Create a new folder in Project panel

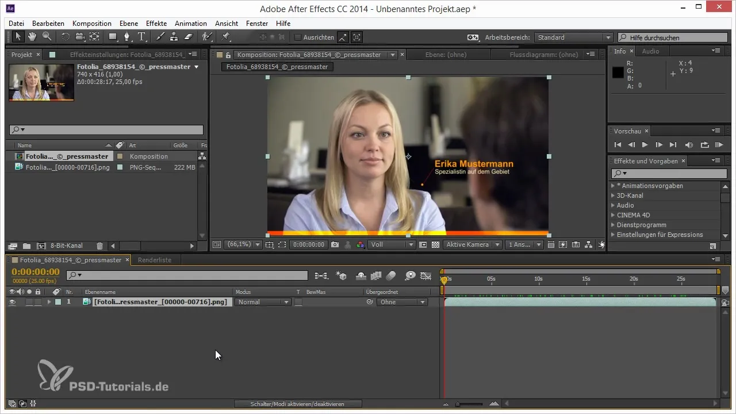pyautogui.click(x=26, y=246)
